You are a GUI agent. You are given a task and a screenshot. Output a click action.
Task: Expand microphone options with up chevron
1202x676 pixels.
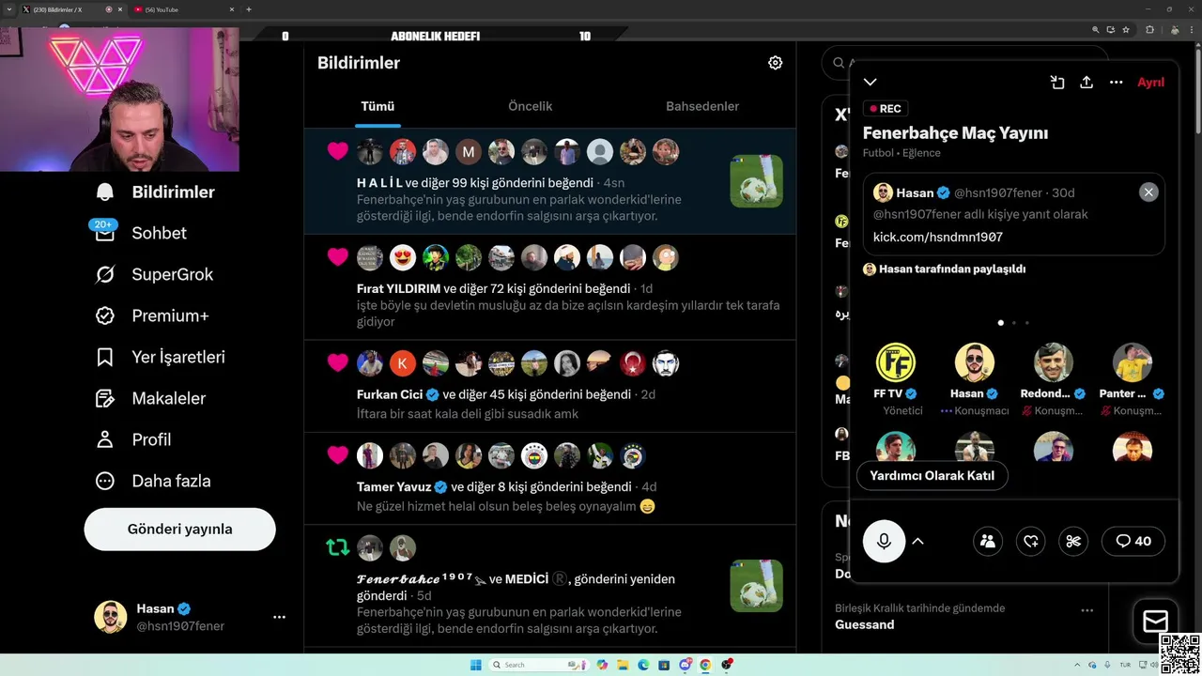pyautogui.click(x=918, y=541)
